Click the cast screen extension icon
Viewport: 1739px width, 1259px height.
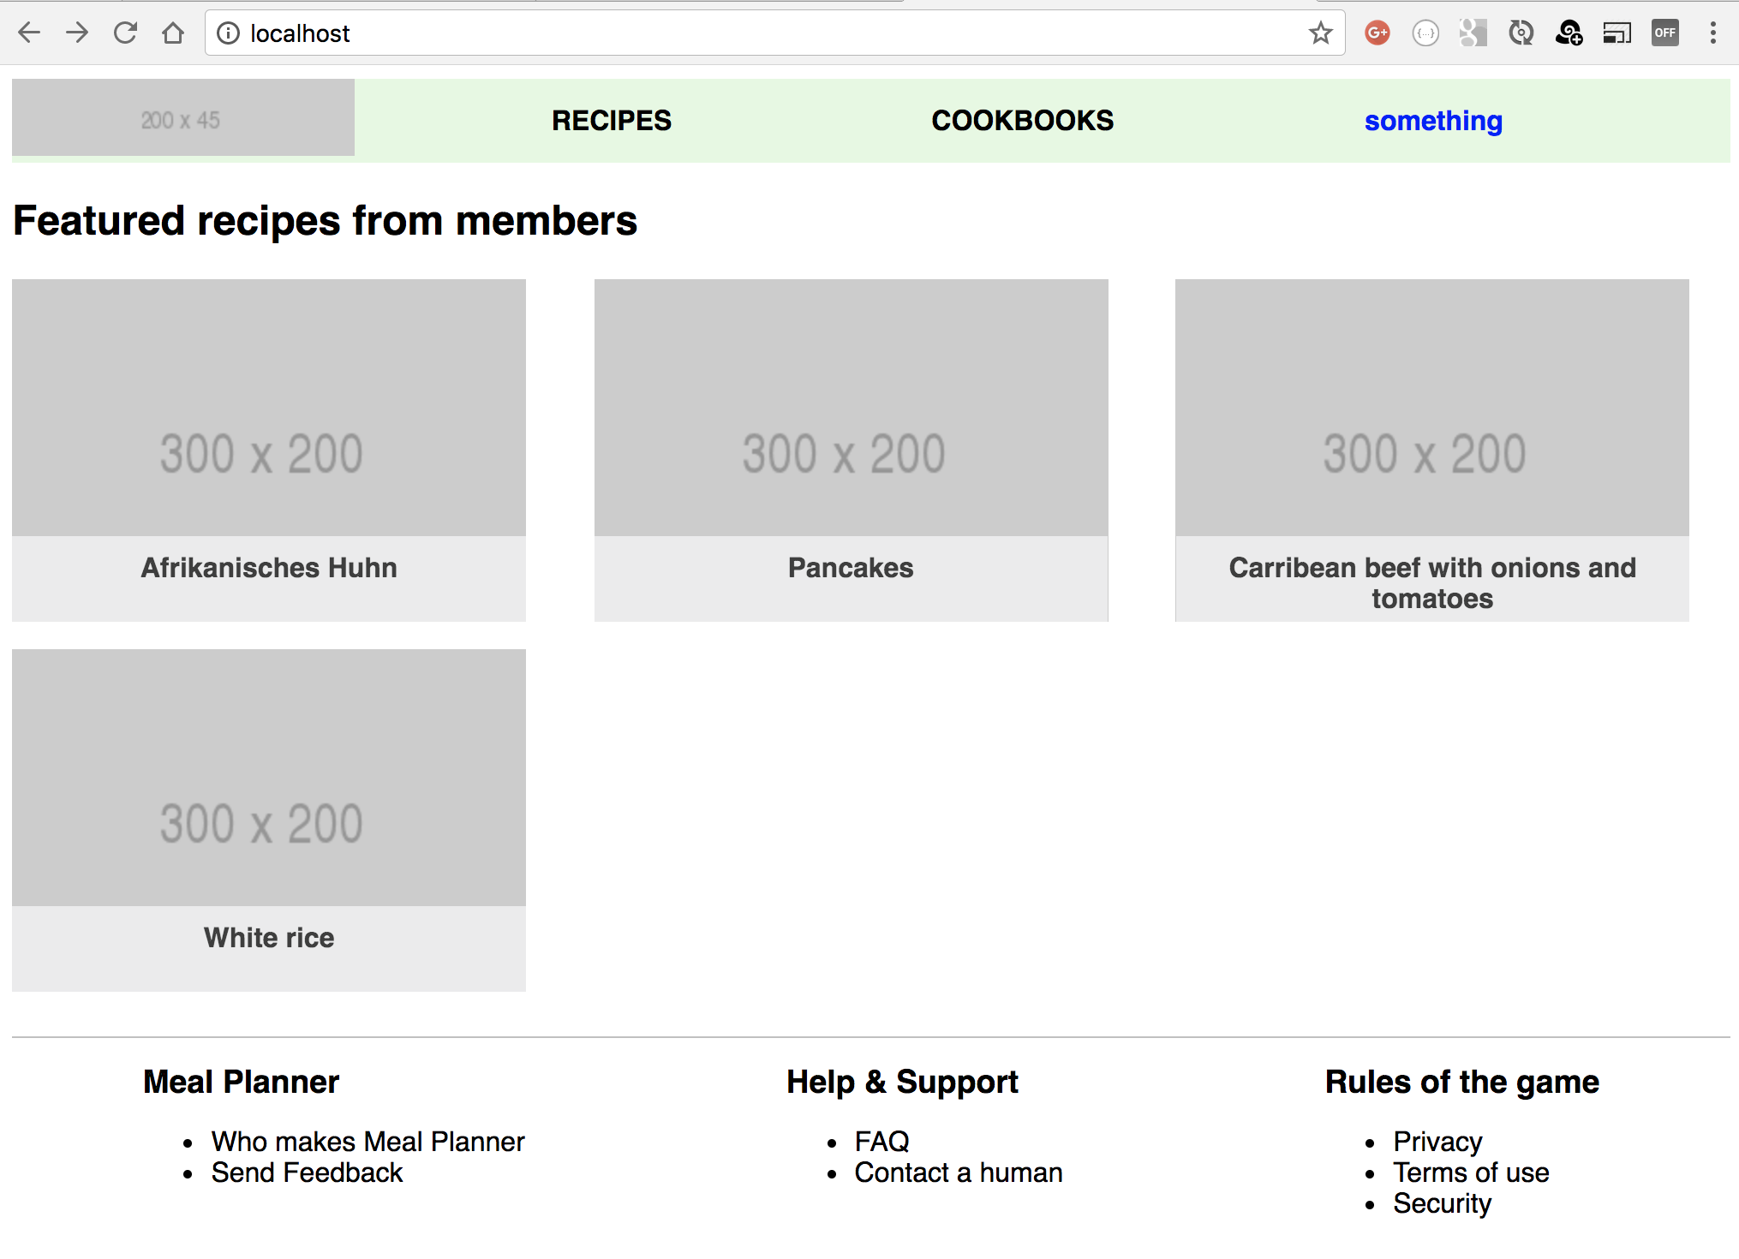point(1616,33)
